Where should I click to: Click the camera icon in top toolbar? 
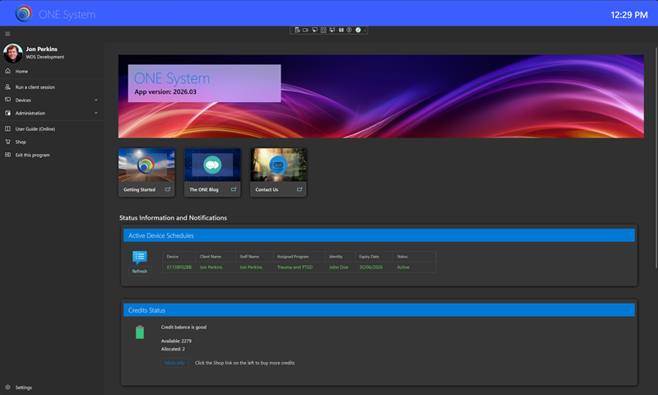pyautogui.click(x=305, y=30)
